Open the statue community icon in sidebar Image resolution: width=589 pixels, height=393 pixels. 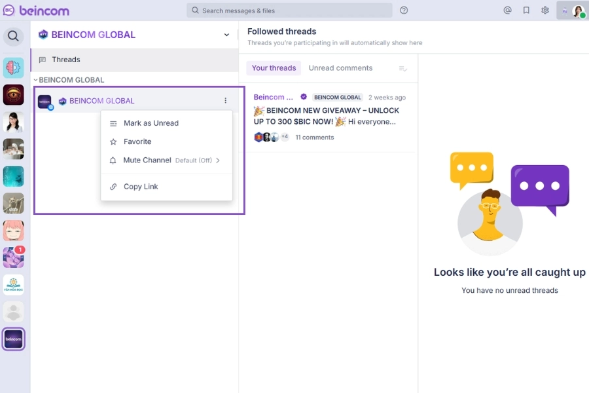[14, 204]
